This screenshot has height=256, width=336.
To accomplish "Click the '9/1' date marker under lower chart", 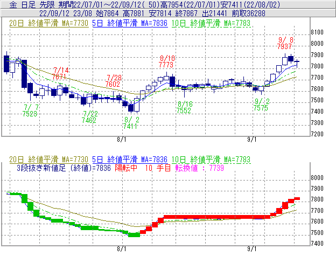I will point(252,249).
